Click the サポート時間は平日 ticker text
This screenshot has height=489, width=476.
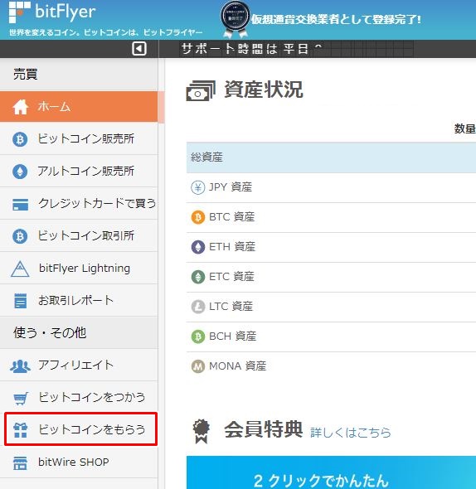[251, 49]
